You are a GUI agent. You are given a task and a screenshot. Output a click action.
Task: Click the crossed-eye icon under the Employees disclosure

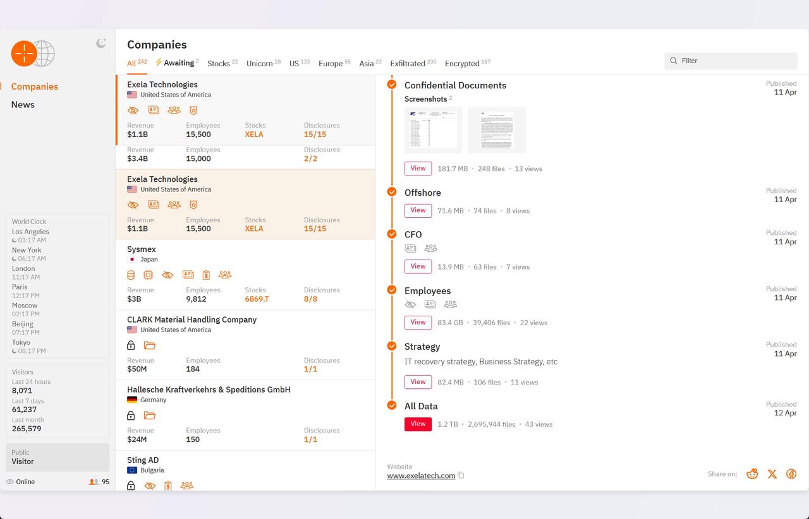coord(410,304)
